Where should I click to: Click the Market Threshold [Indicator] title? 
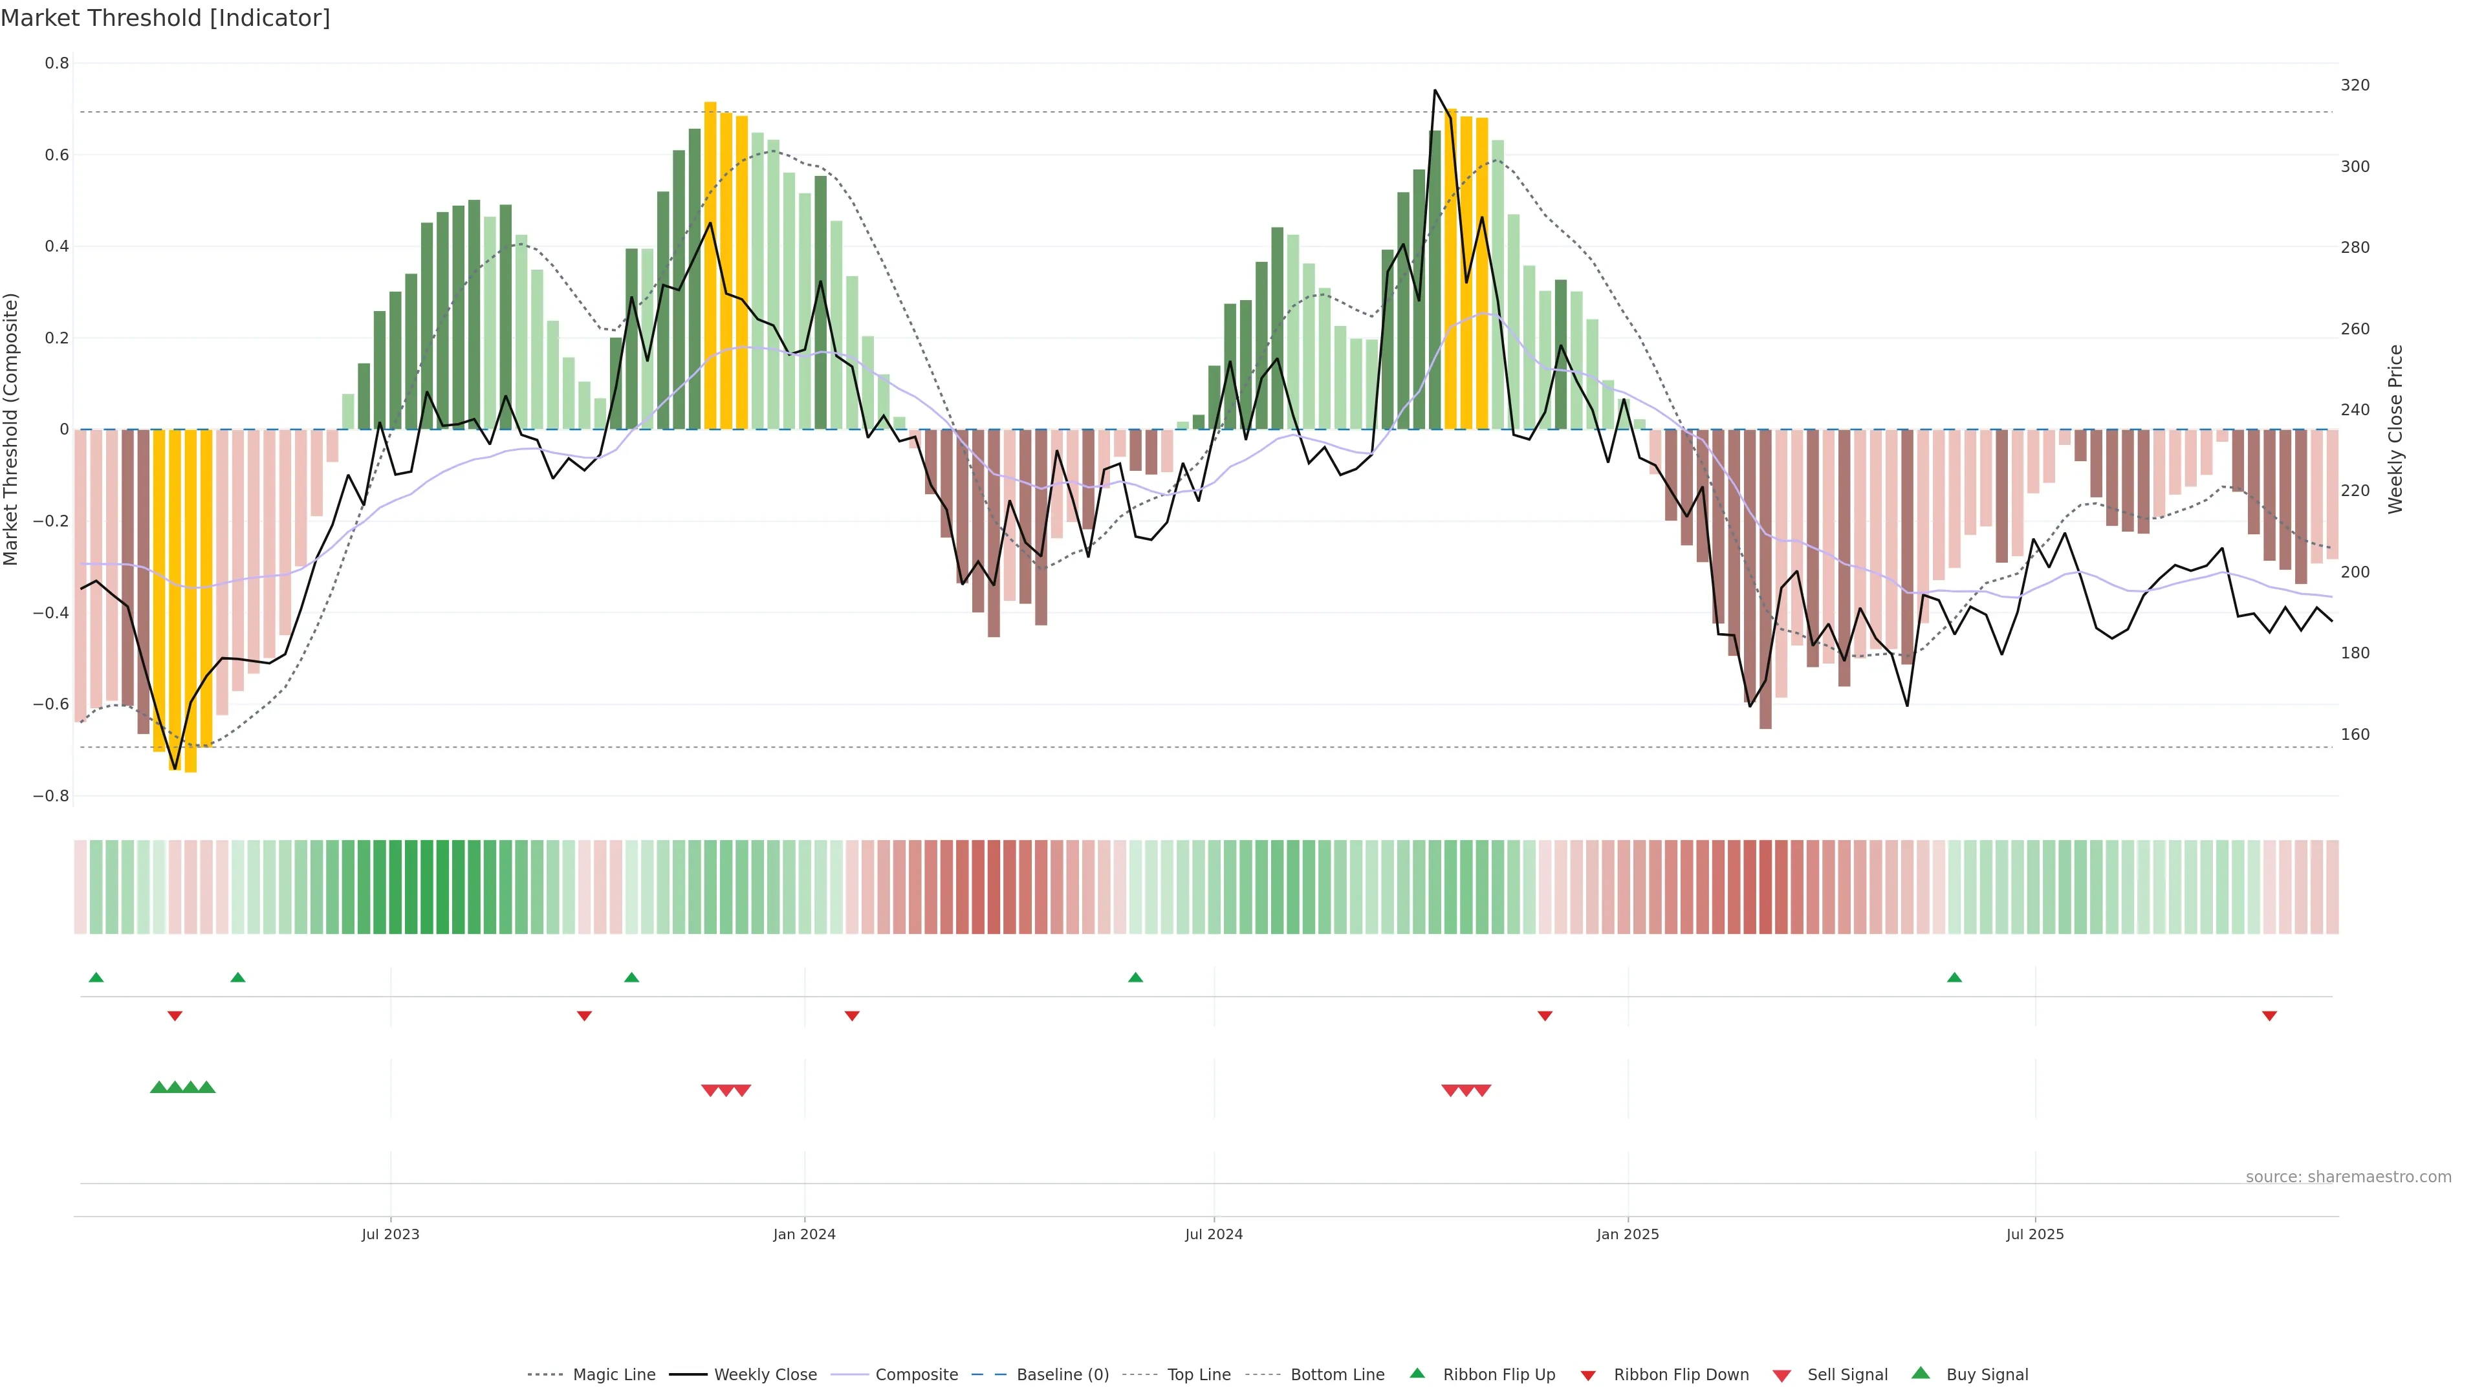(166, 18)
